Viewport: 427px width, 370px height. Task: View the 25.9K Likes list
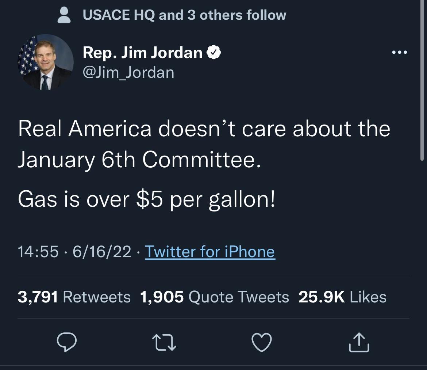point(342,297)
